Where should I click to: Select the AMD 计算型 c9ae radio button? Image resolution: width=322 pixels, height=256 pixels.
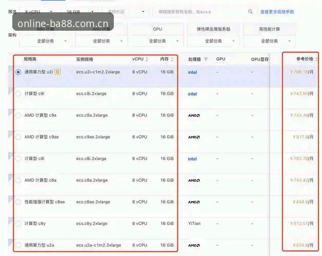click(x=18, y=137)
